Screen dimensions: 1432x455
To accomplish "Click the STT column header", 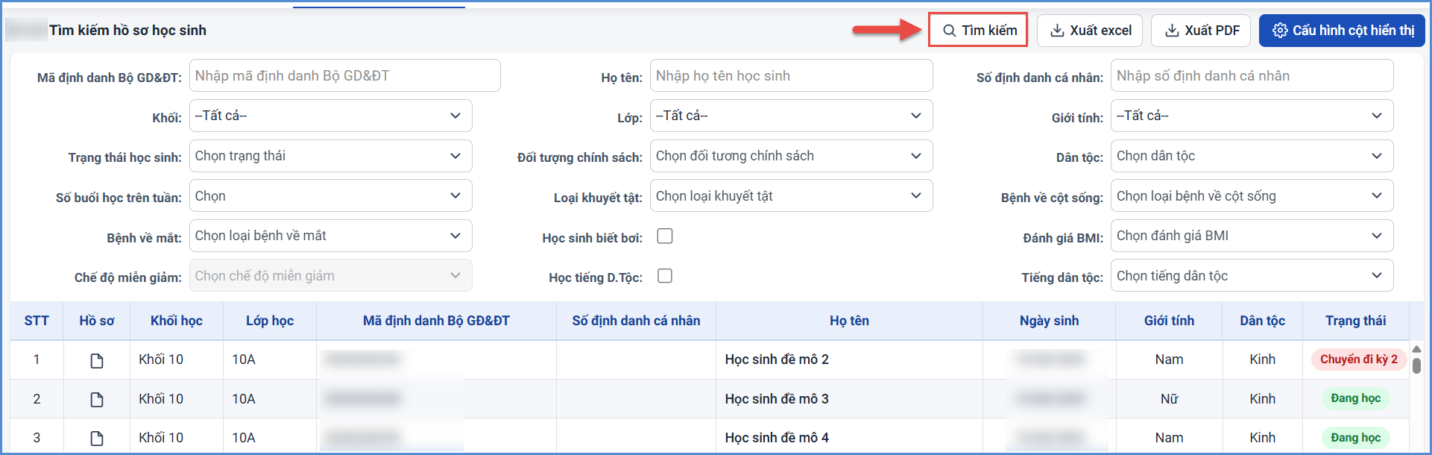I will tap(37, 321).
